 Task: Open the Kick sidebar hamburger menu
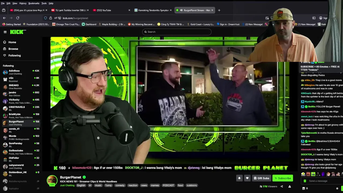point(5,32)
